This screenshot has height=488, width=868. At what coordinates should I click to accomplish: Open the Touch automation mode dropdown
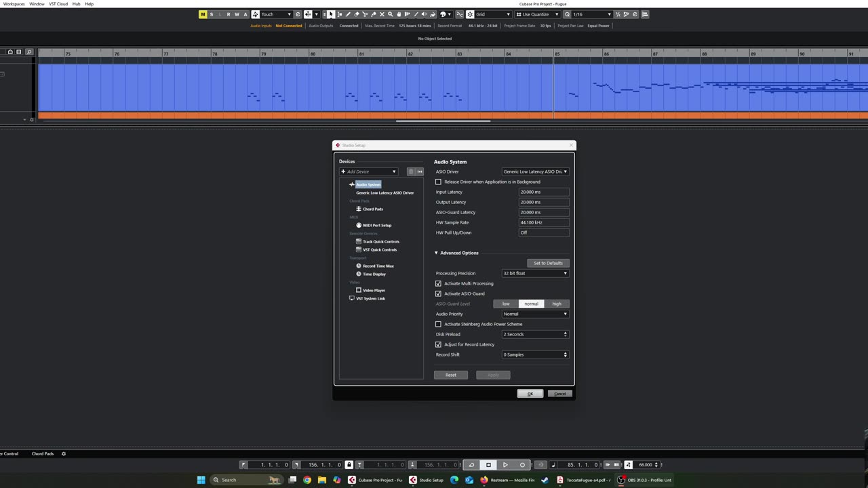click(x=276, y=14)
